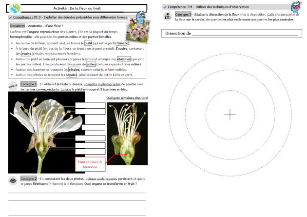Click the dissection icon beside Consigne 3
Image resolution: width=307 pixels, height=217 pixels.
[167, 16]
